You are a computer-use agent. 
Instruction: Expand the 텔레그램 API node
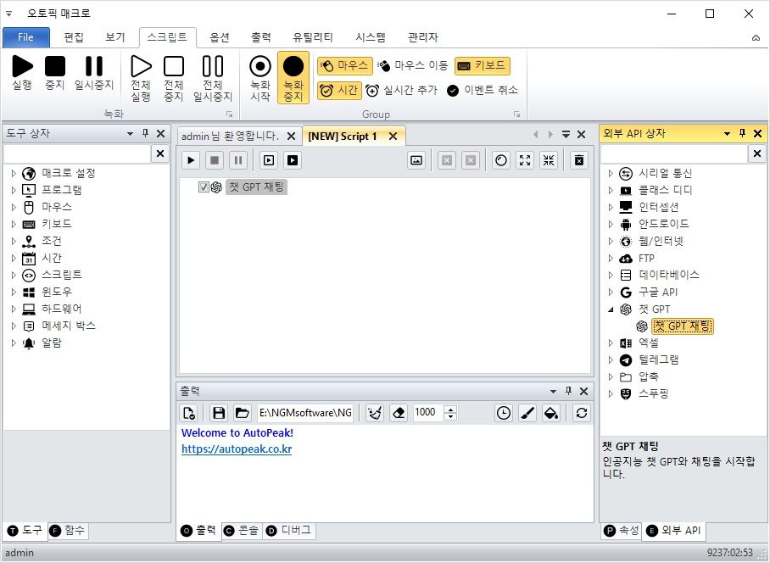[x=611, y=360]
